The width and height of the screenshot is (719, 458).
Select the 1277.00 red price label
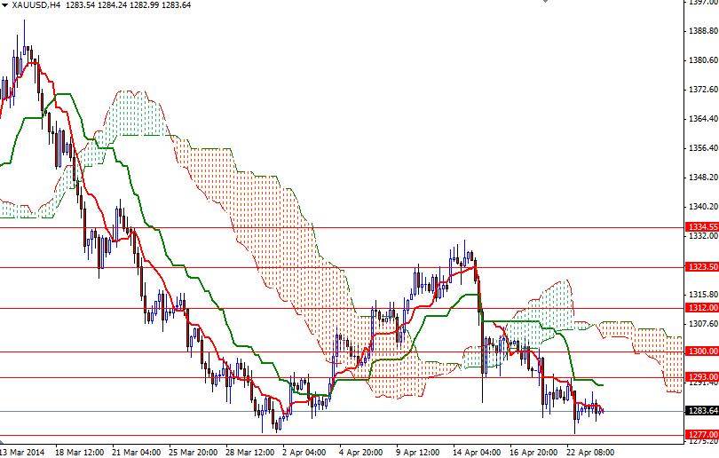pyautogui.click(x=702, y=434)
